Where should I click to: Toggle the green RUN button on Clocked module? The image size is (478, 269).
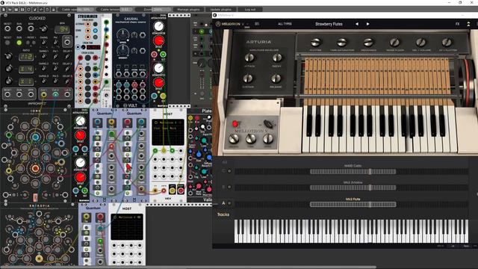(x=19, y=43)
